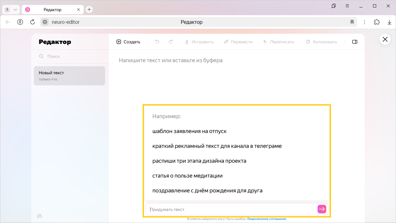Screen dimensions: 396x223
Task: Reload the page
Action: [x=32, y=22]
